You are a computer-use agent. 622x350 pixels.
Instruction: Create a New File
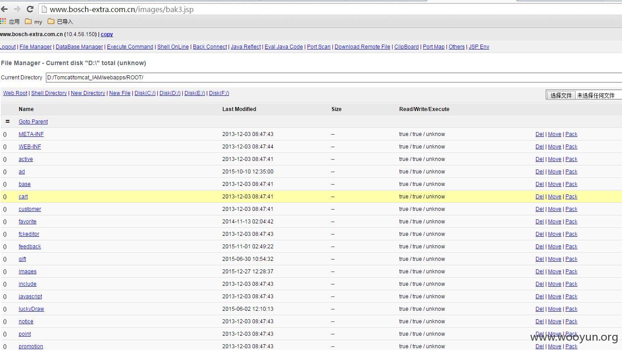click(120, 93)
